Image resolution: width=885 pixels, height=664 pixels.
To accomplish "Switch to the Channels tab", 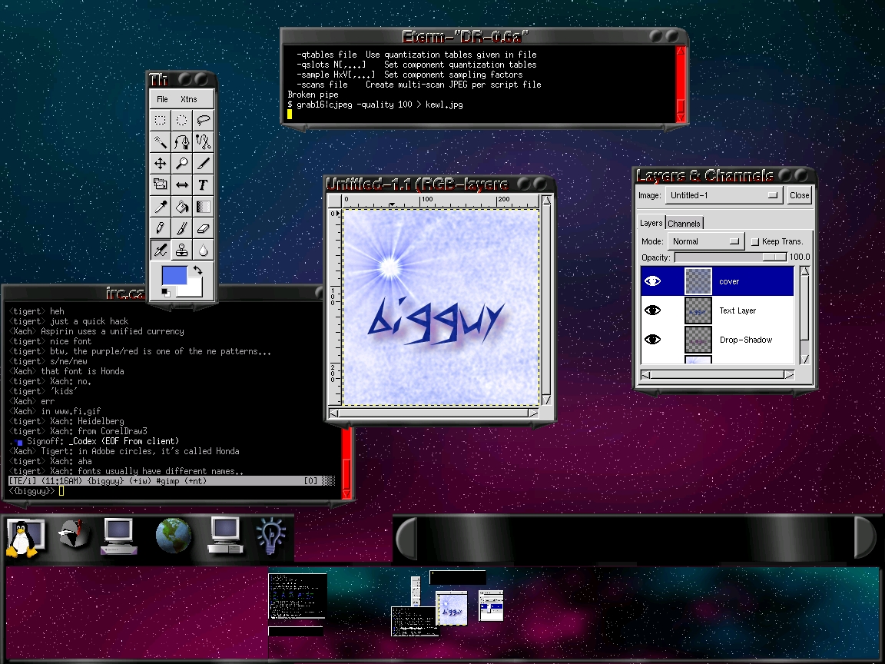I will (684, 224).
